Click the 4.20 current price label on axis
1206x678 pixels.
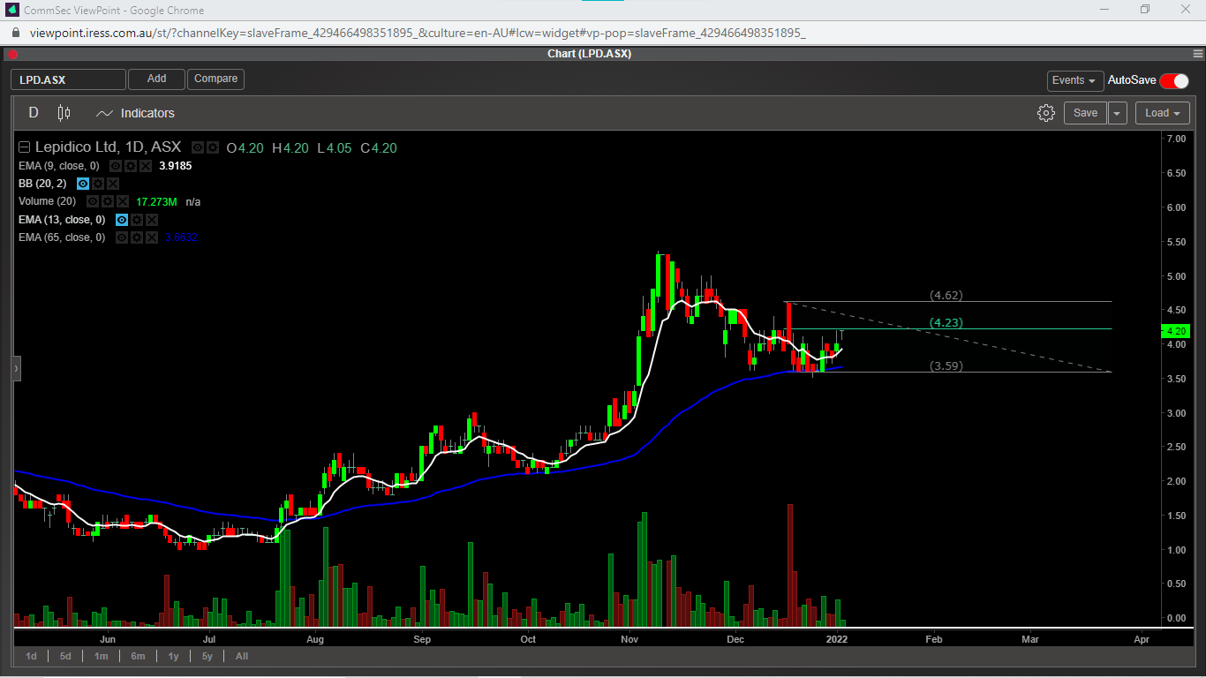point(1177,331)
